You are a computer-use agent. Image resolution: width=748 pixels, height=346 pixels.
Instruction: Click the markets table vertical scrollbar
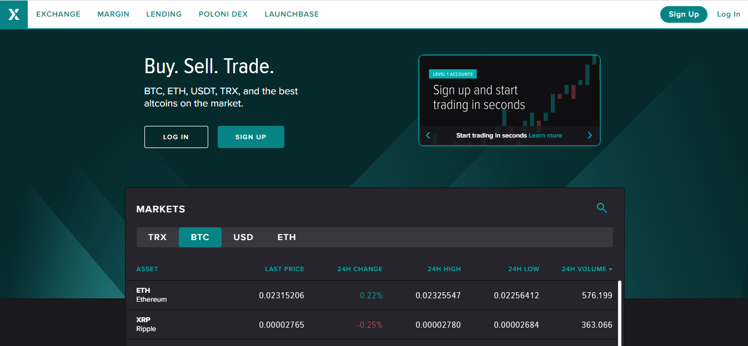tap(620, 313)
